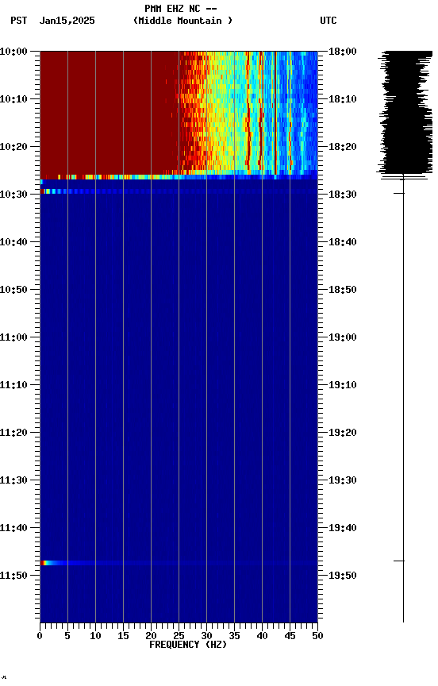Viewport: 438px width, 686px height.
Task: Click the 19:20 UTC time label
Action: coord(342,433)
